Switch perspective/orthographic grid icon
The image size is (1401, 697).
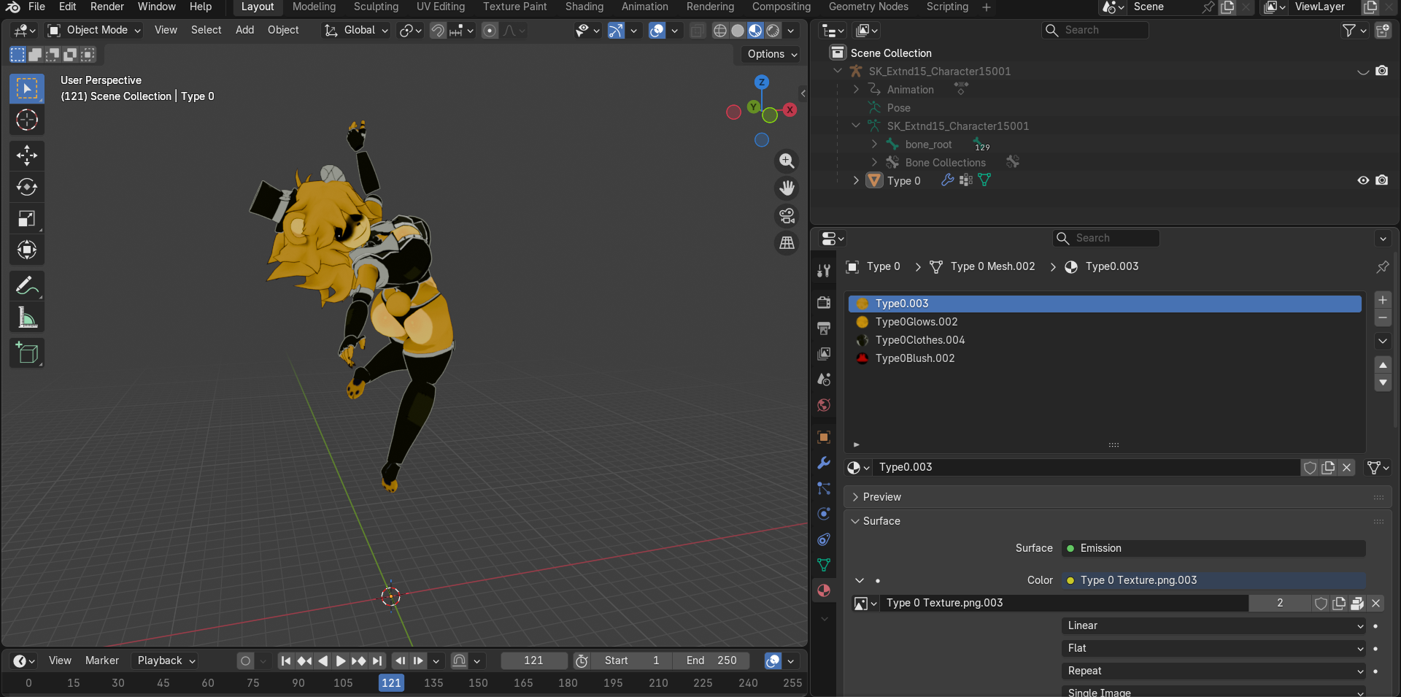[787, 243]
